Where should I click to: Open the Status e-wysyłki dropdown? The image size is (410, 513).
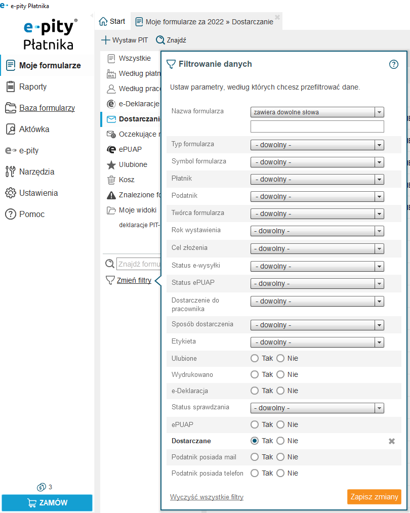pos(317,266)
